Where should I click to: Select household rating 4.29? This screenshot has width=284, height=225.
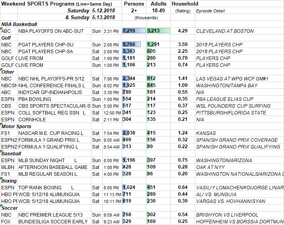point(182,31)
